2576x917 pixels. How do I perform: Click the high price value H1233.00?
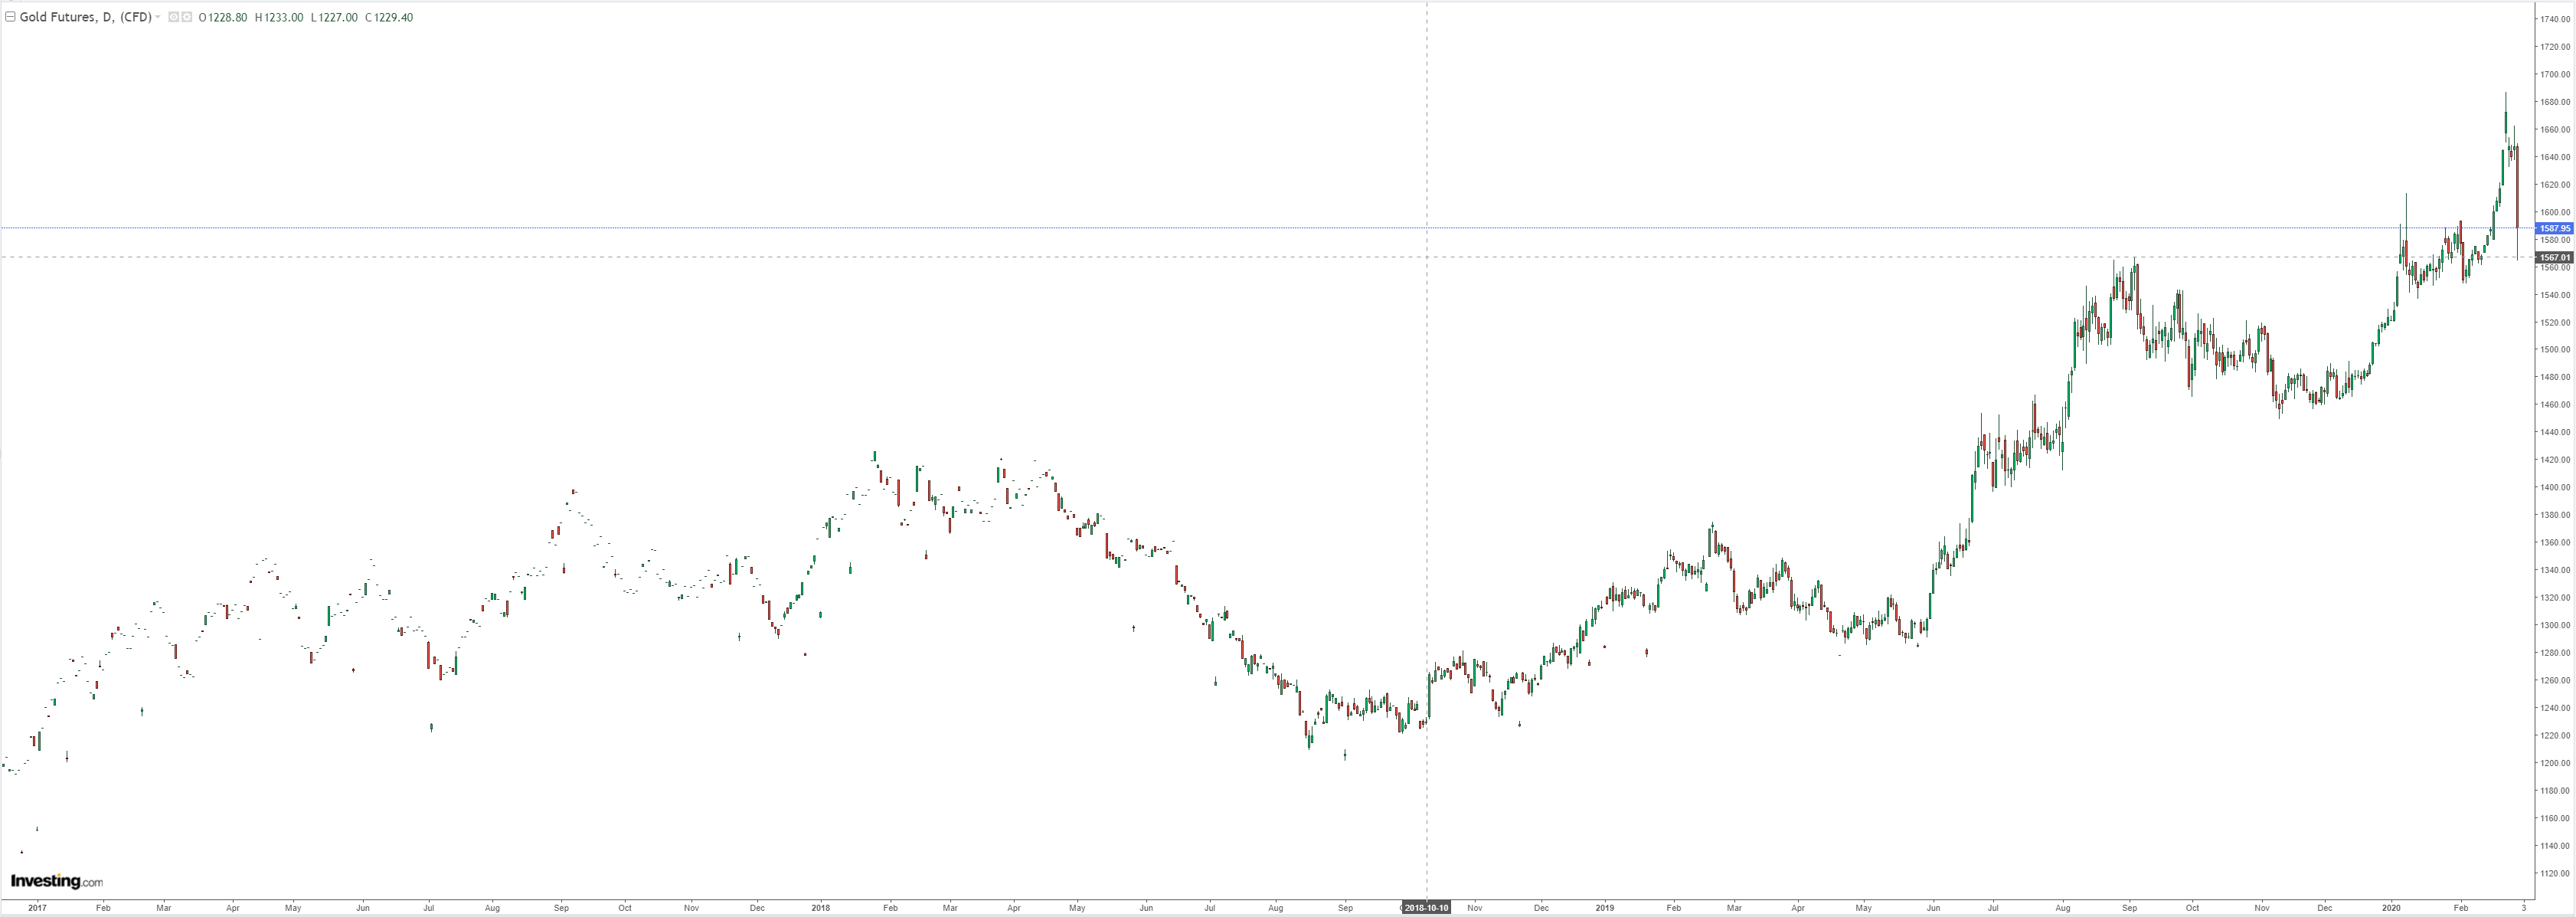coord(279,17)
